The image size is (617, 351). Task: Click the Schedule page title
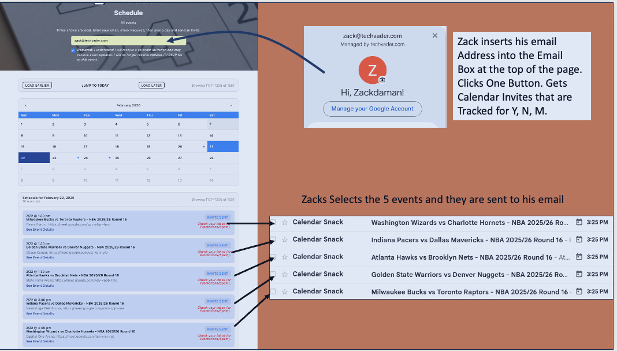(128, 13)
